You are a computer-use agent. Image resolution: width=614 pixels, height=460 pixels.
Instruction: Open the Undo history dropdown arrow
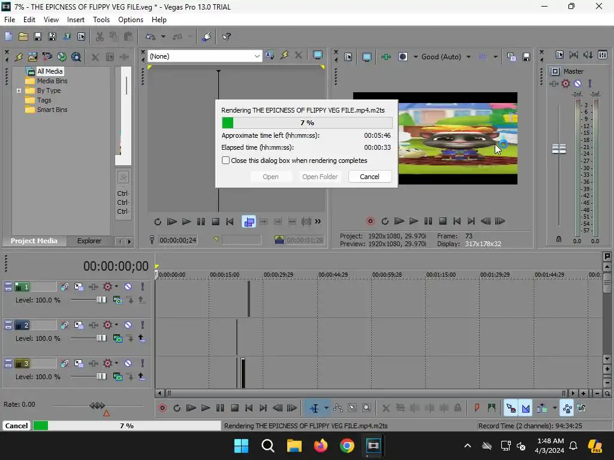pyautogui.click(x=163, y=37)
